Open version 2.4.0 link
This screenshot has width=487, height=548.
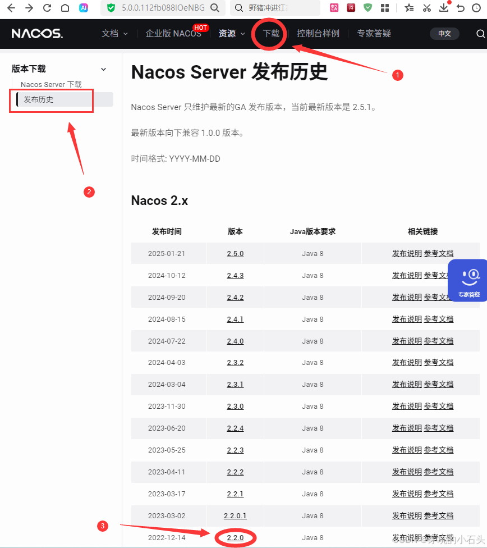click(x=235, y=341)
